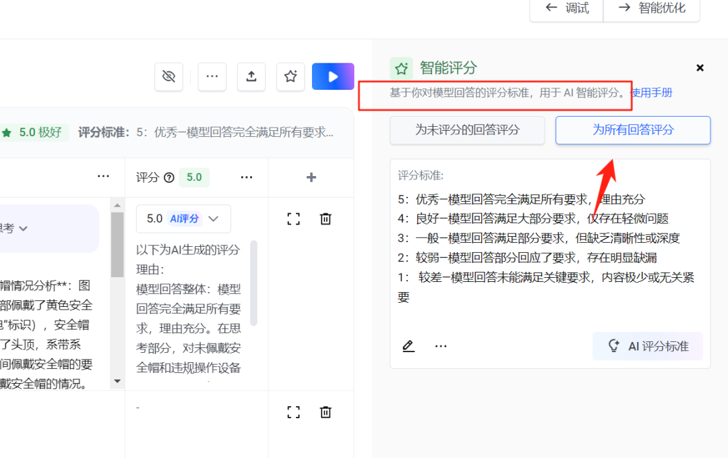This screenshot has height=458, width=728.
Task: Go to 智能优化 step
Action: [x=652, y=8]
